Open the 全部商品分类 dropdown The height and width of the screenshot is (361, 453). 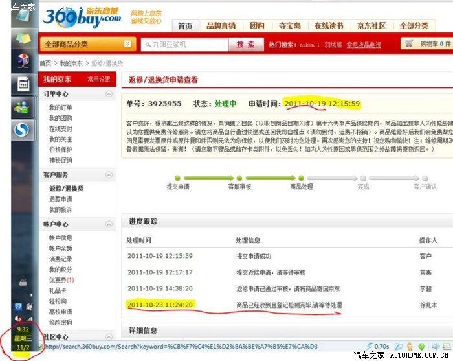point(88,44)
